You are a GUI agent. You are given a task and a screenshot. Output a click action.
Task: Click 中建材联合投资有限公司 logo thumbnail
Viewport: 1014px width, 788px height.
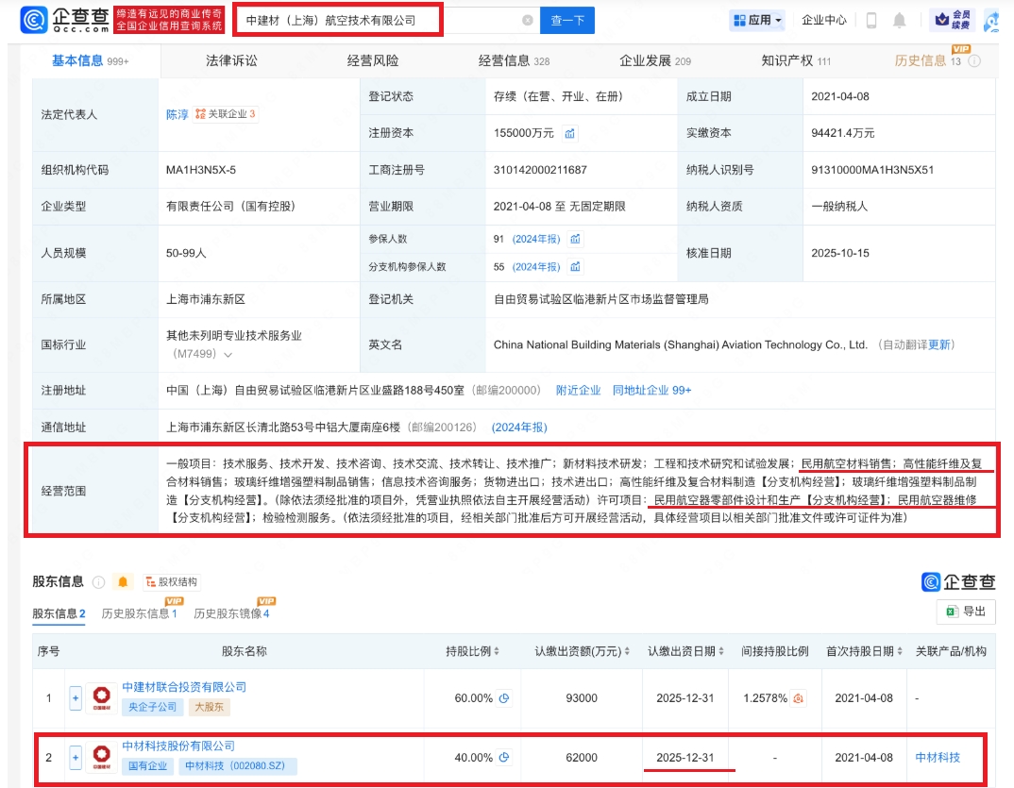[x=102, y=698]
